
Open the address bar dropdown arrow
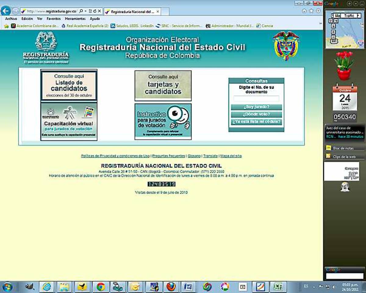click(86, 11)
